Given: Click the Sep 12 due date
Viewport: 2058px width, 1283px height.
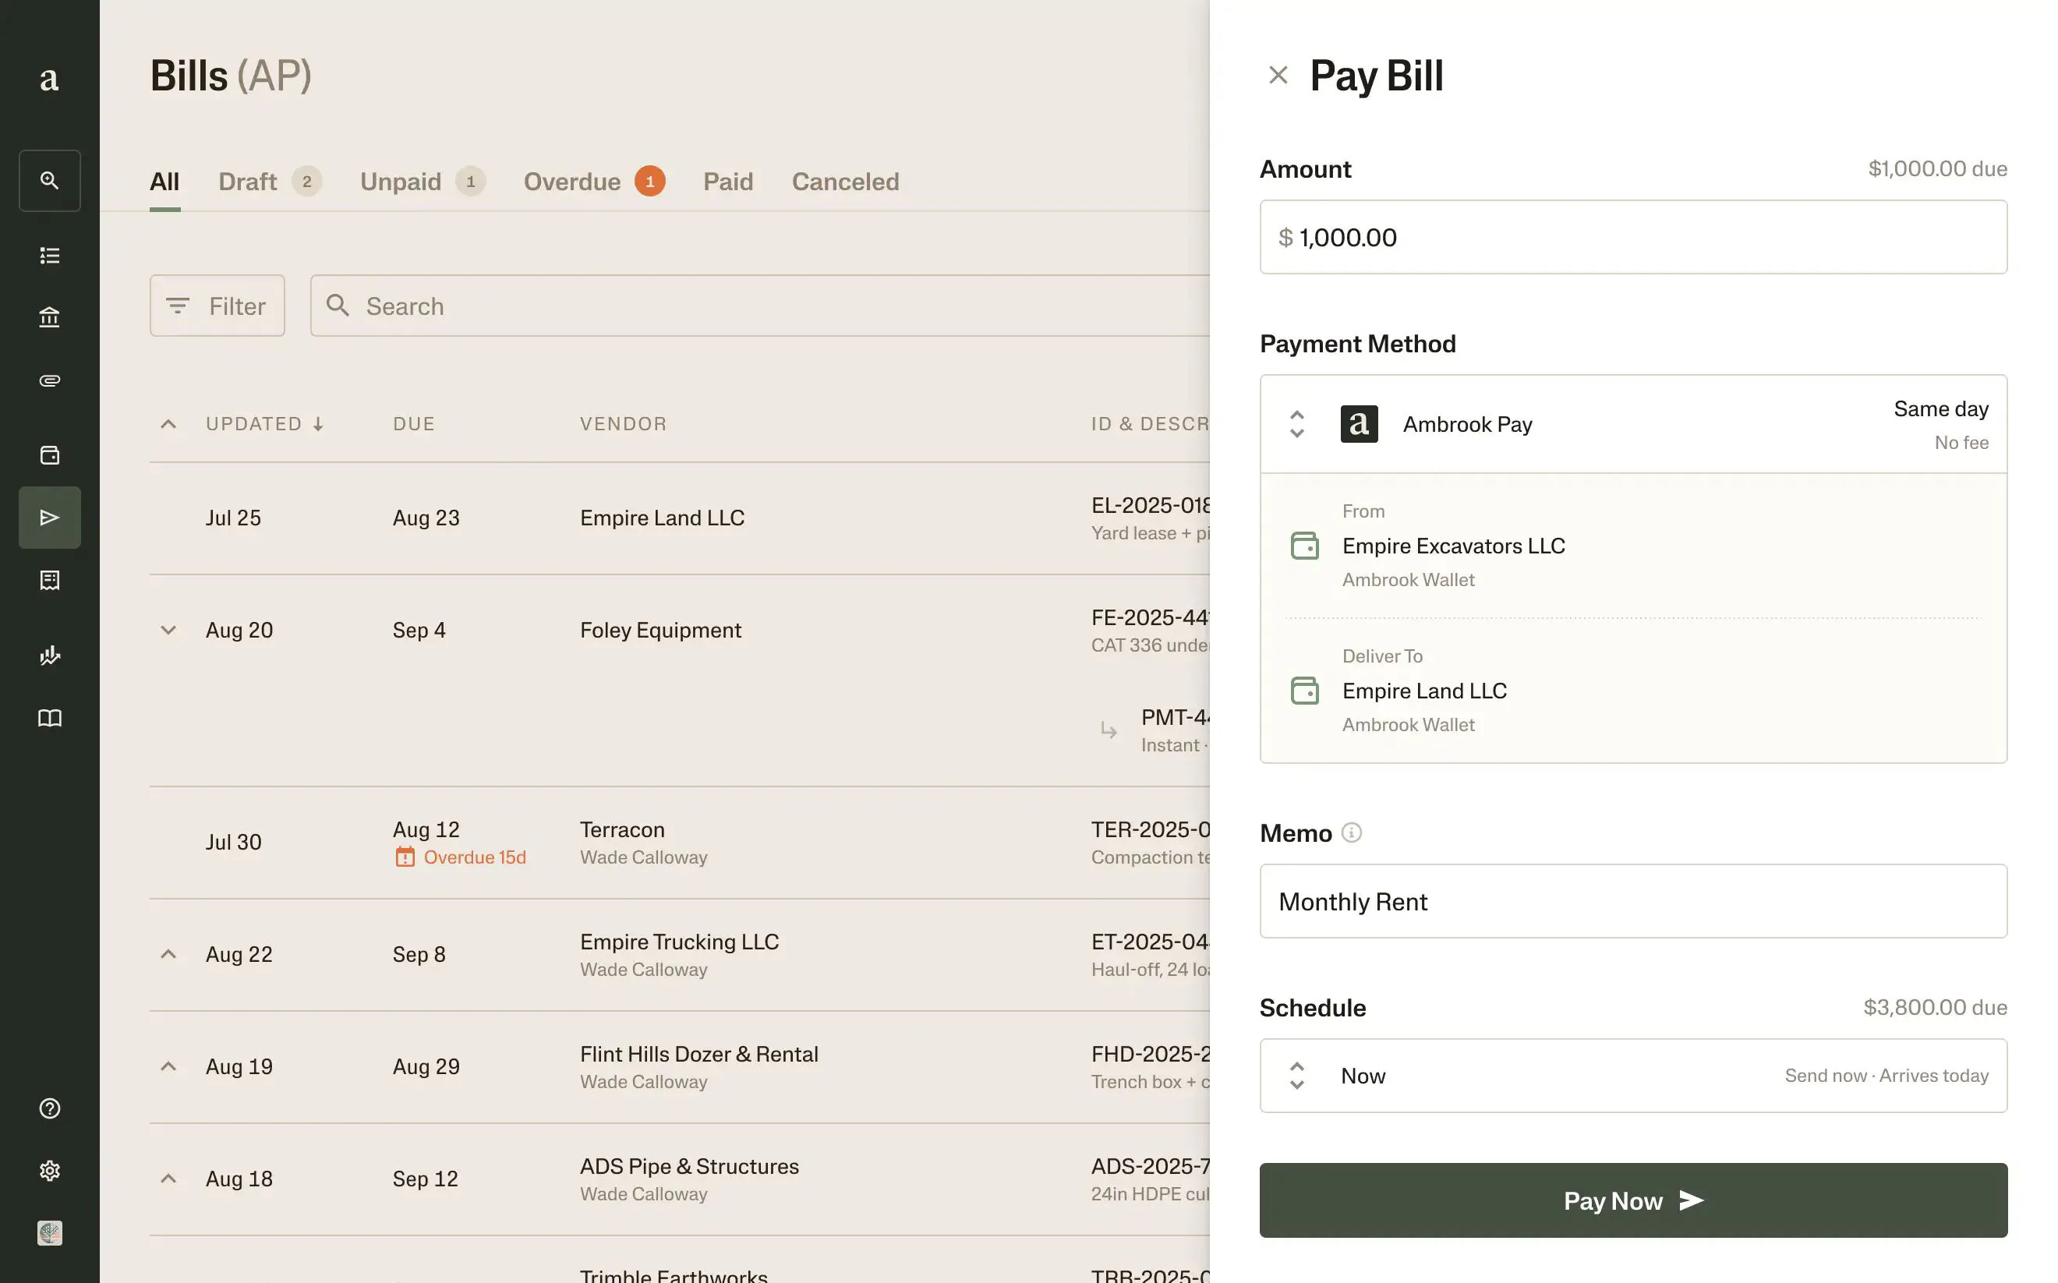Looking at the screenshot, I should tap(425, 1179).
